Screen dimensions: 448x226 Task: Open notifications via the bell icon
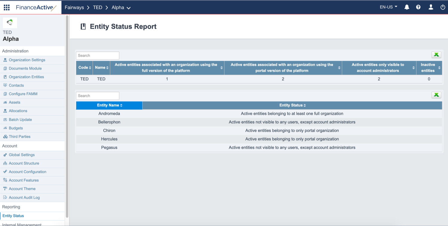[407, 7]
